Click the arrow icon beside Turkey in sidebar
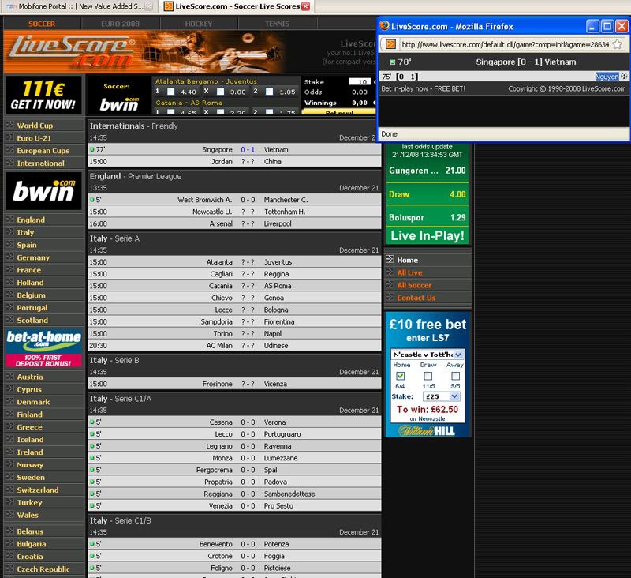 tap(9, 502)
